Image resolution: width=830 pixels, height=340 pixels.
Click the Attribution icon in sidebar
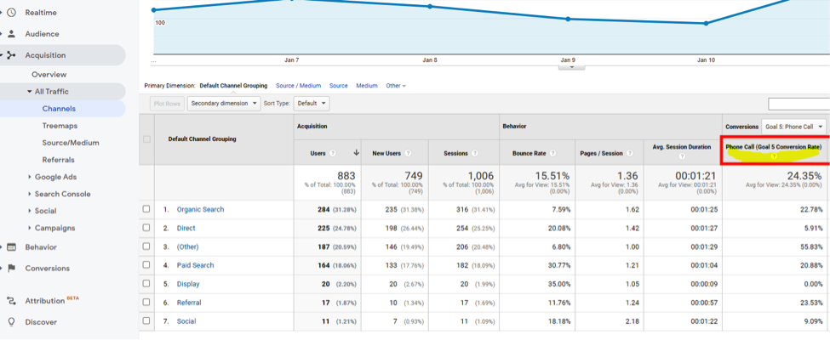12,301
